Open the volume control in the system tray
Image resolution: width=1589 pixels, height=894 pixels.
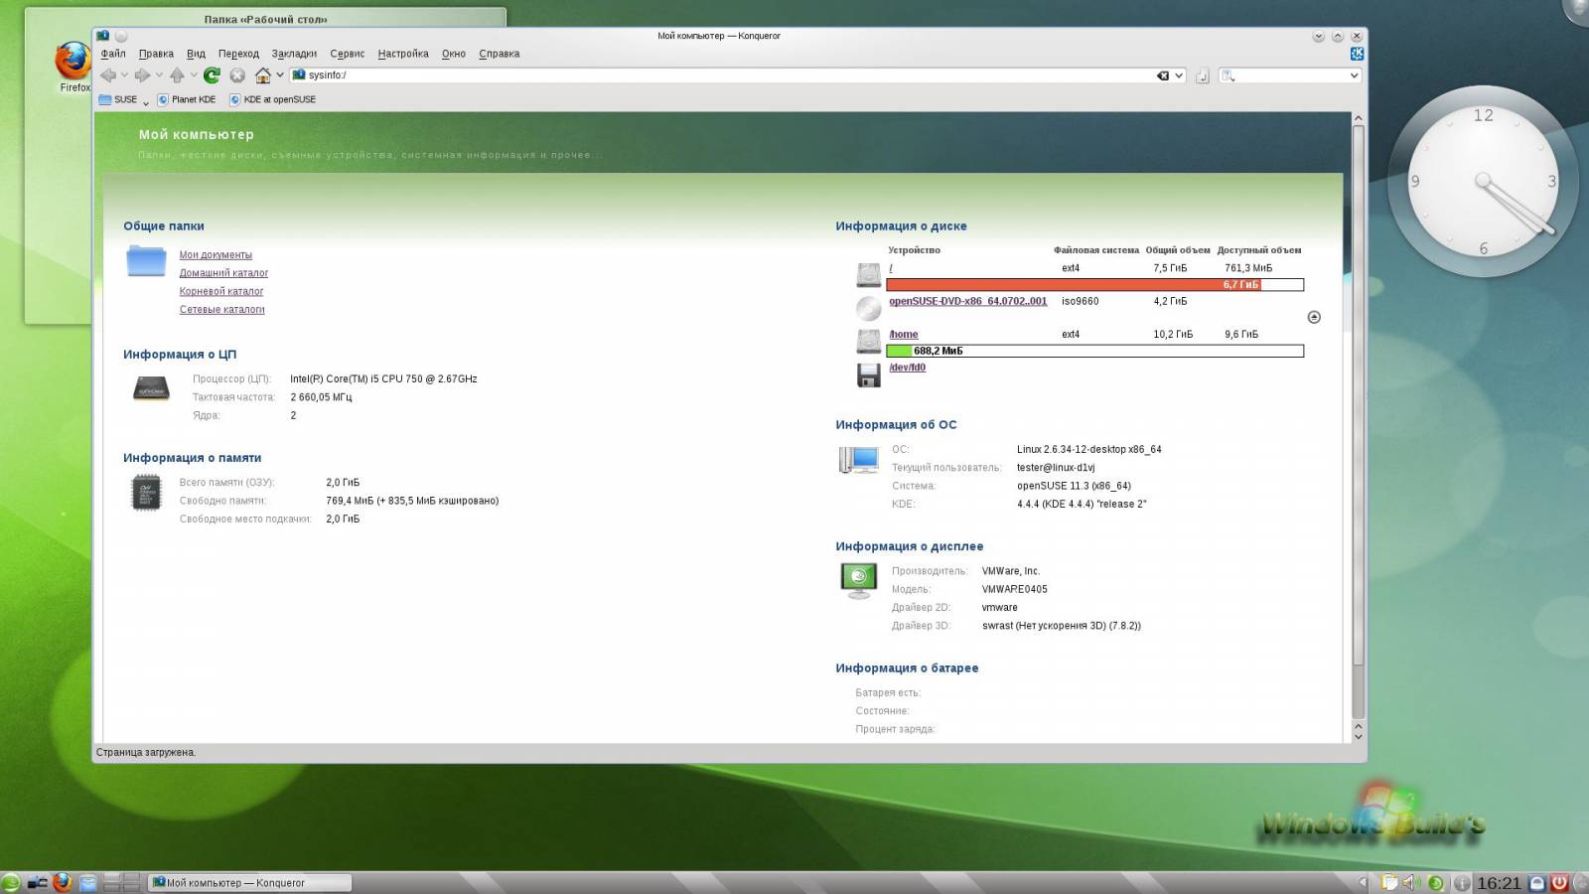(1410, 882)
